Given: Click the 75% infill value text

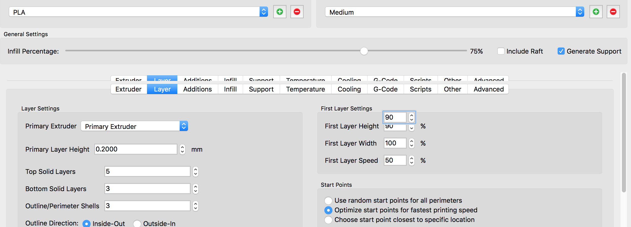Looking at the screenshot, I should [476, 51].
